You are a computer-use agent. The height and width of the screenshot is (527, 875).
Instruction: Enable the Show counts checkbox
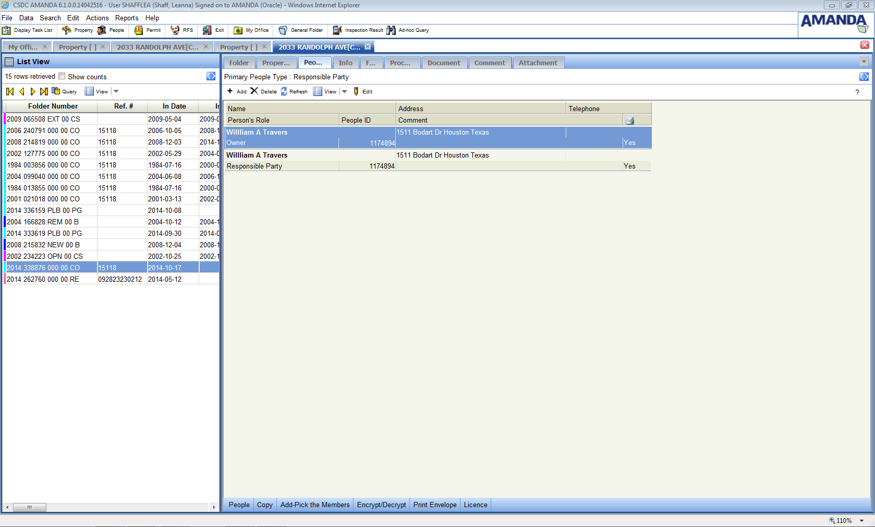62,76
